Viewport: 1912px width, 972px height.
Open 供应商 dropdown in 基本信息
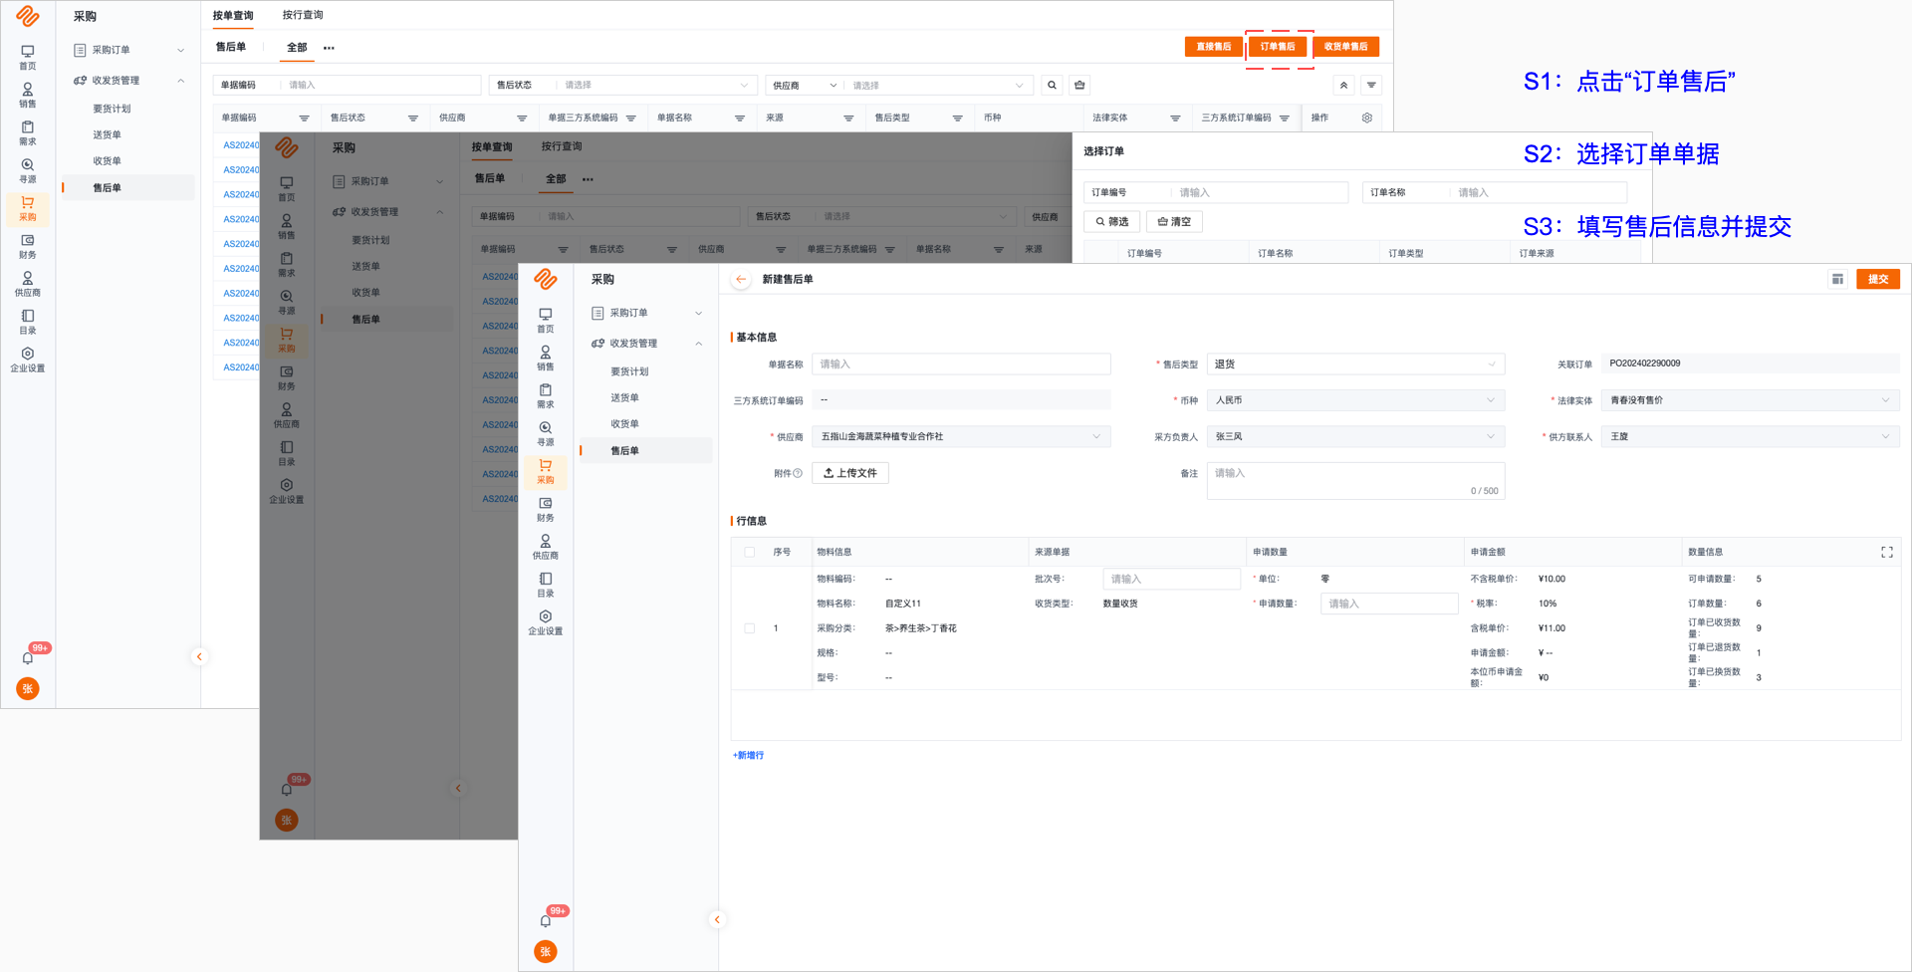961,436
